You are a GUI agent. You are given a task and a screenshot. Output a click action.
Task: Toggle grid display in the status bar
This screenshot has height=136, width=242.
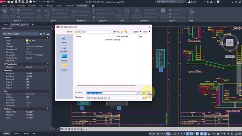point(158,134)
